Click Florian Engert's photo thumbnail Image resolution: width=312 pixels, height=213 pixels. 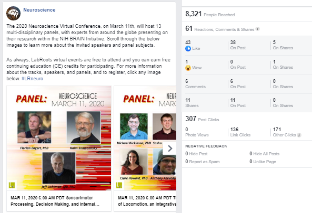coord(34,127)
